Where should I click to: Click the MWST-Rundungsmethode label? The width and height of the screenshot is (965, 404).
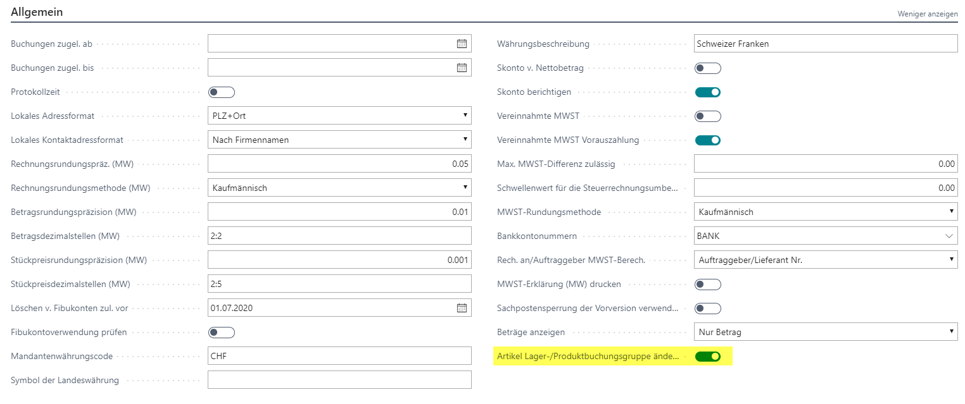[x=549, y=212]
